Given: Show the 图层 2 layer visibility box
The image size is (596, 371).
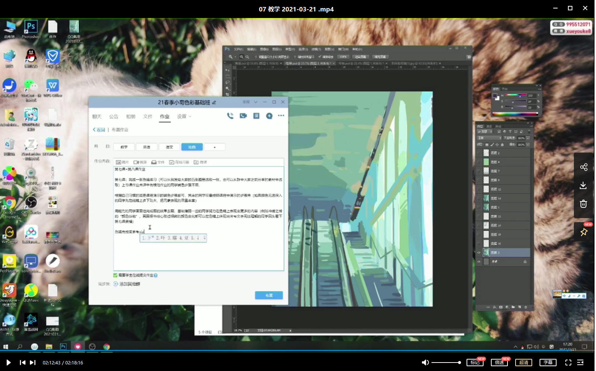Looking at the screenshot, I should [479, 153].
